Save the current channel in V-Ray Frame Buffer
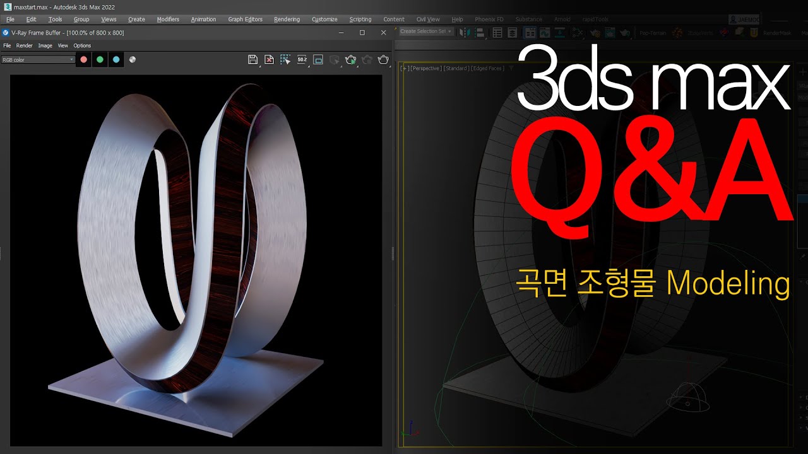This screenshot has height=454, width=808. (x=252, y=60)
